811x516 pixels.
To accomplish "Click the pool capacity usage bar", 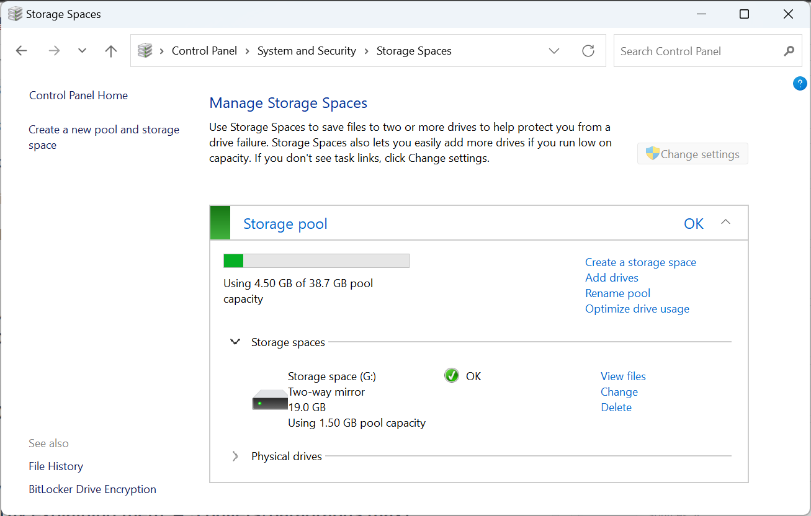I will click(x=316, y=260).
